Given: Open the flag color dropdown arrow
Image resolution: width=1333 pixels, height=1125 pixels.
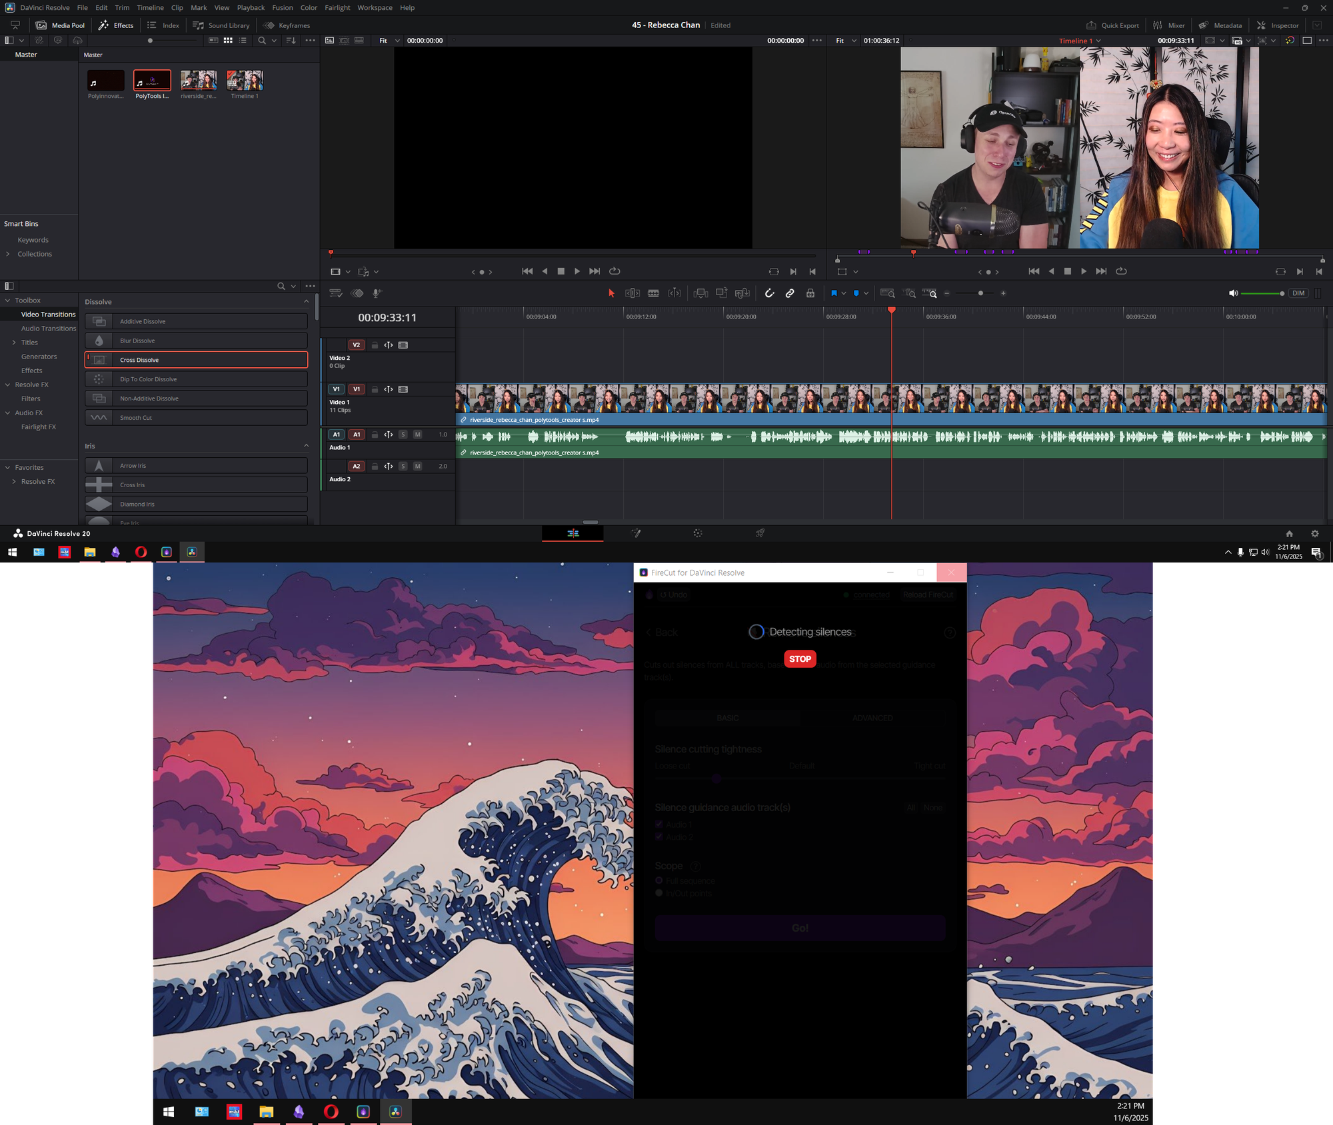Looking at the screenshot, I should click(844, 293).
